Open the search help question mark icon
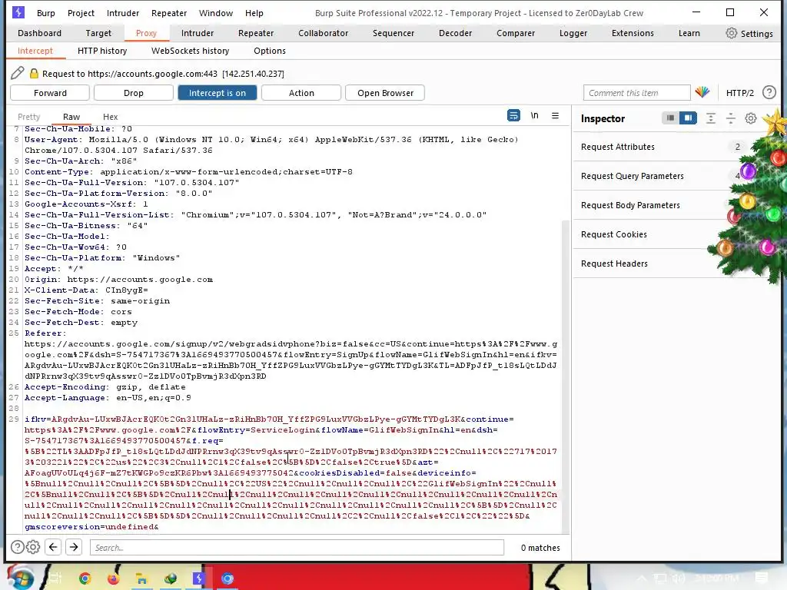The height and width of the screenshot is (590, 787). (x=17, y=547)
